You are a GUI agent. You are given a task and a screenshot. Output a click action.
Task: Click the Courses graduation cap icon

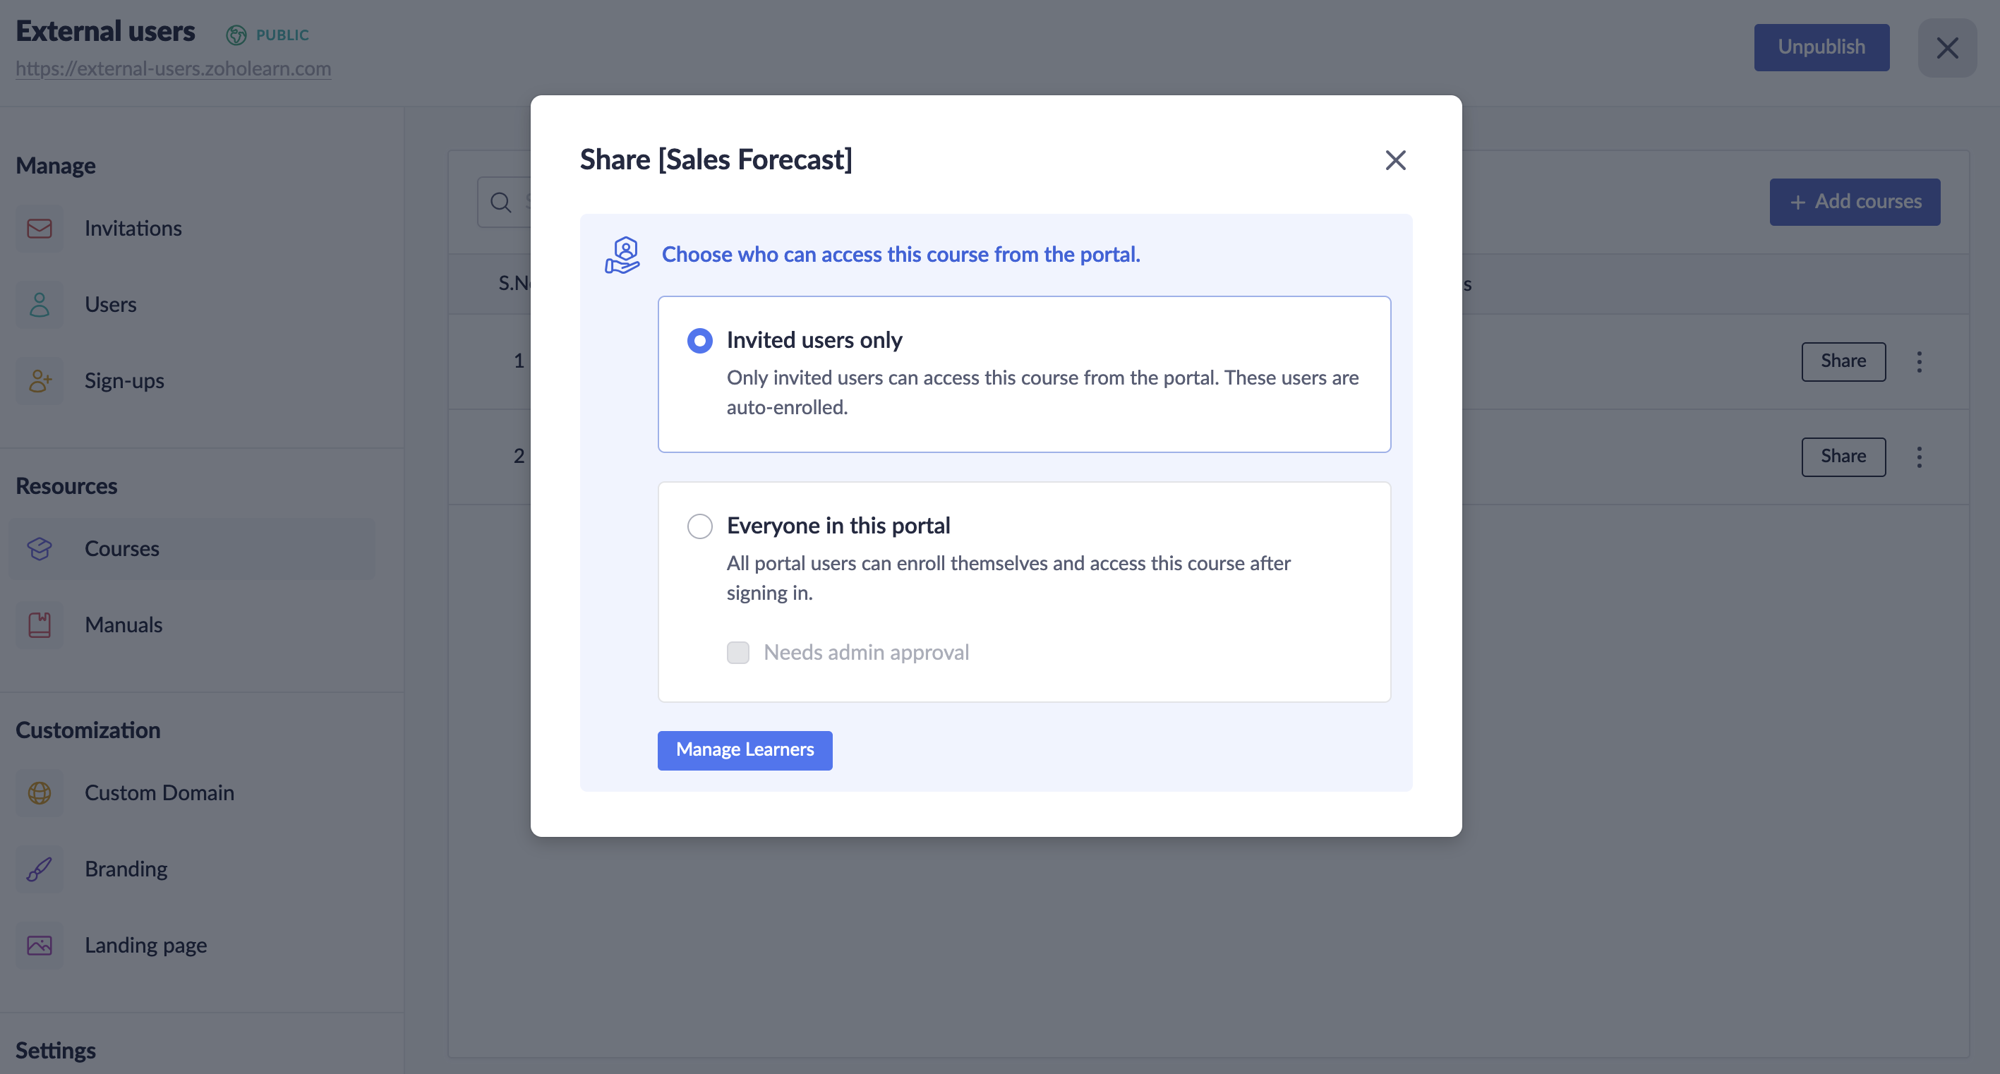pyautogui.click(x=40, y=548)
